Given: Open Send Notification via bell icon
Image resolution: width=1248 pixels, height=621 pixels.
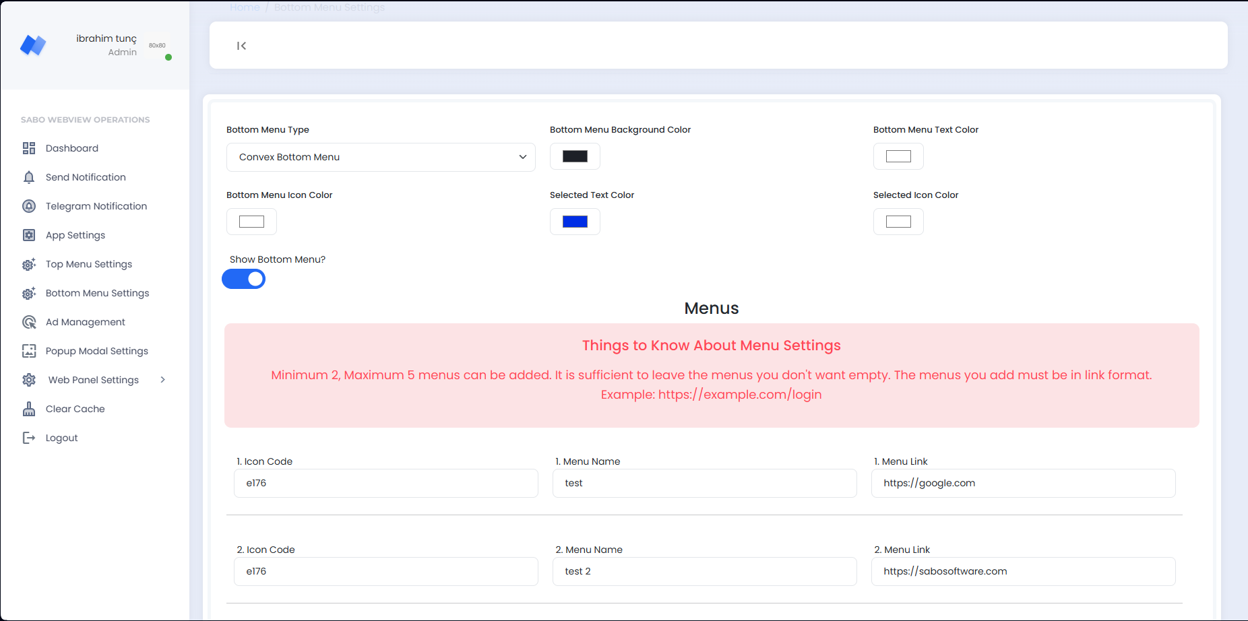Looking at the screenshot, I should (x=29, y=176).
